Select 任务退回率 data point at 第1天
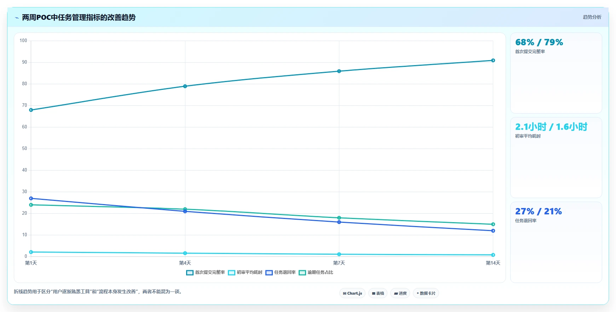This screenshot has height=312, width=616. click(31, 198)
